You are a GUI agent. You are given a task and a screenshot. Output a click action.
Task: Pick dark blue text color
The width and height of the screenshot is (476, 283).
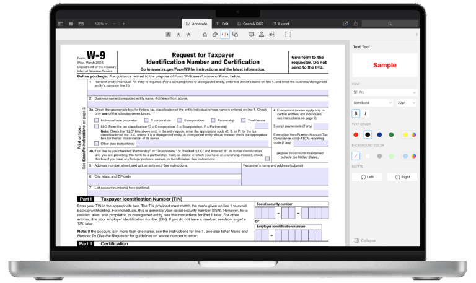(379, 134)
